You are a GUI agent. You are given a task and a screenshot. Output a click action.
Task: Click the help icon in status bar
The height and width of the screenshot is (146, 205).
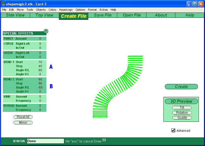(104, 140)
